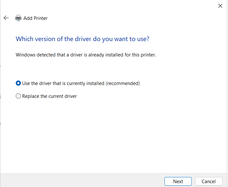Screen dimensions: 228x187
Task: Go back using the left arrow icon
Action: (6, 18)
